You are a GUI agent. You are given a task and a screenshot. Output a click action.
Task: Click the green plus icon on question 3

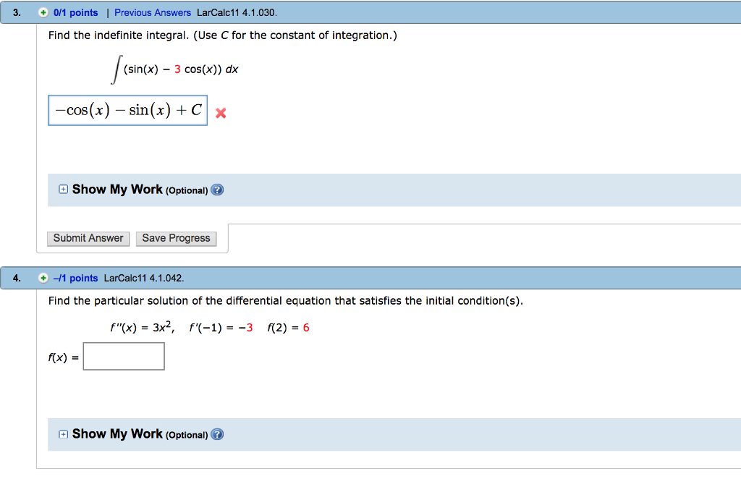[44, 13]
